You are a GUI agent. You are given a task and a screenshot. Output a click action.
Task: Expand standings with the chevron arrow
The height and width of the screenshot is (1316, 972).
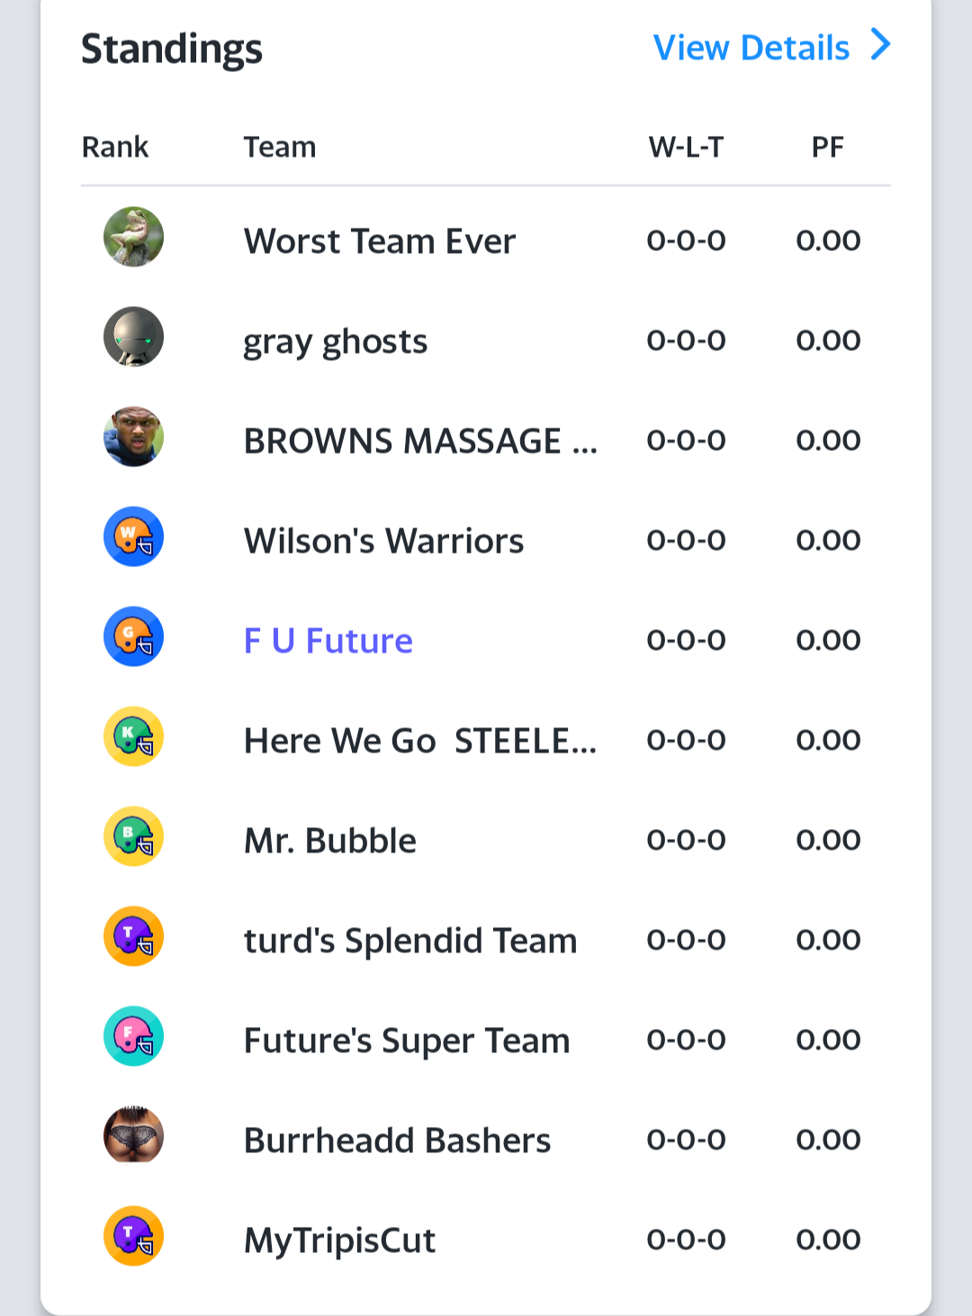881,44
